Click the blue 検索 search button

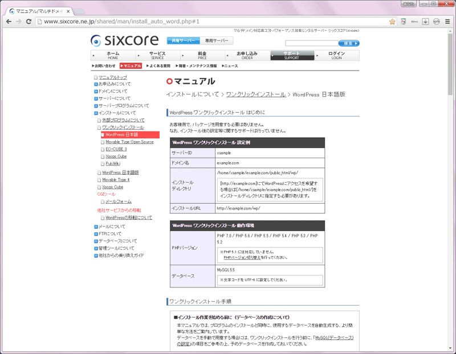tap(349, 43)
